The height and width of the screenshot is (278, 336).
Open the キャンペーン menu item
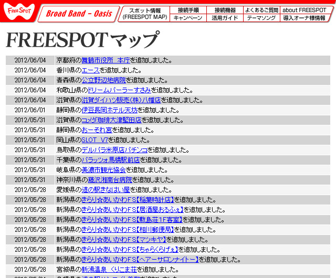tap(188, 18)
